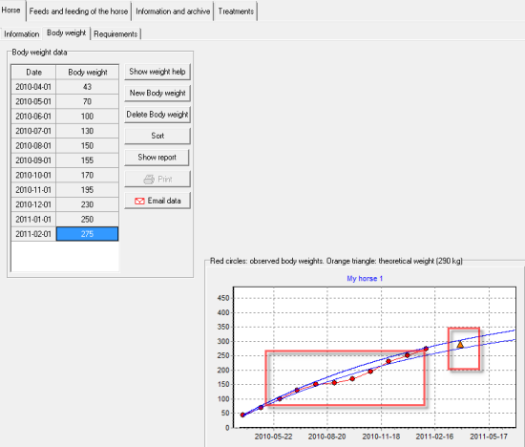525x447 pixels.
Task: Select date cell 2010-05-01
Action: pyautogui.click(x=33, y=101)
